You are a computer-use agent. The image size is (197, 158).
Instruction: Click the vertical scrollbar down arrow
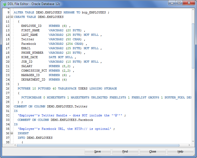click(193, 142)
